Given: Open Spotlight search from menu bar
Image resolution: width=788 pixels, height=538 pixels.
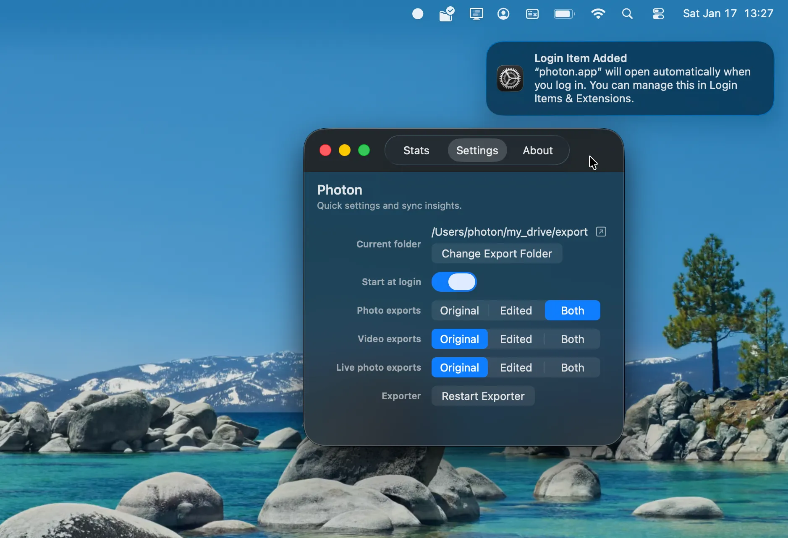Looking at the screenshot, I should [x=627, y=14].
